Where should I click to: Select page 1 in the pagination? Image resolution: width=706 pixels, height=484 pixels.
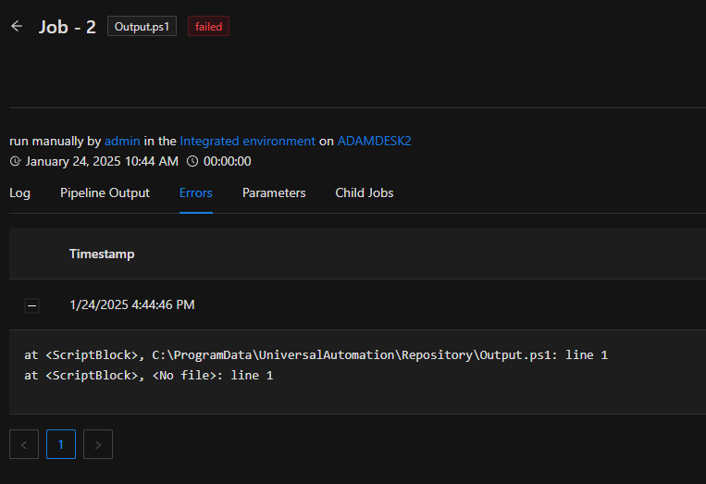point(61,445)
